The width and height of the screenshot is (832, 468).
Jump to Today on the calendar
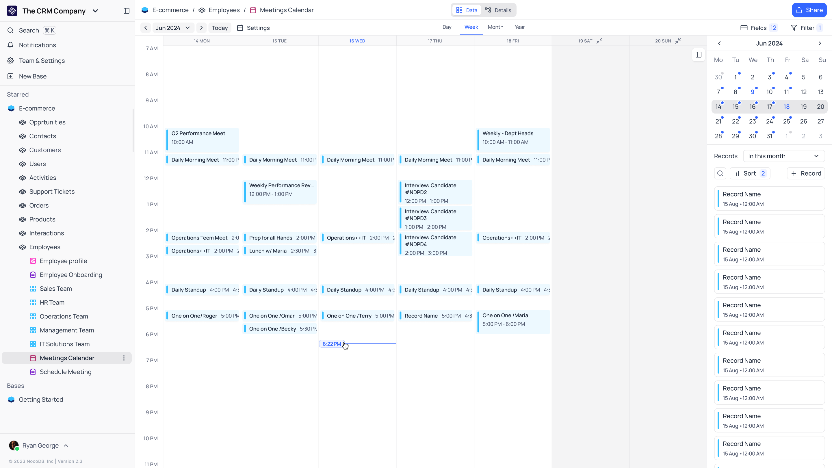coord(220,28)
